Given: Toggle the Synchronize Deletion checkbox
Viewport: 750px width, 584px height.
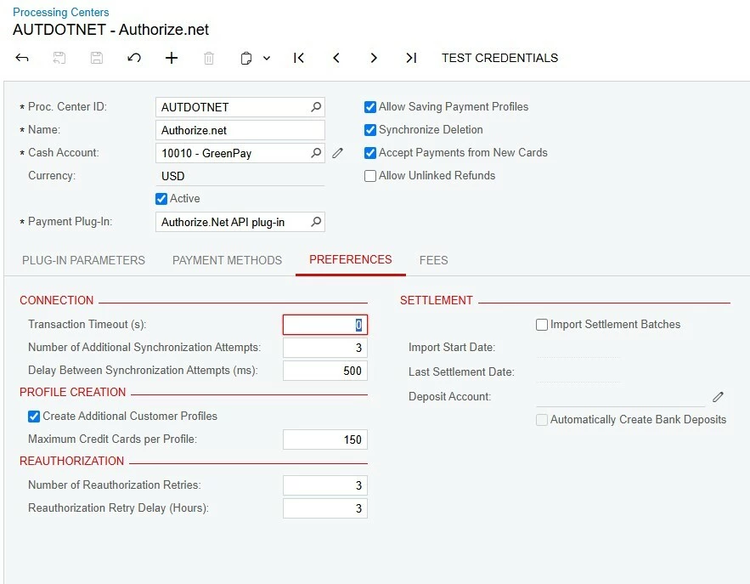Looking at the screenshot, I should (x=369, y=130).
